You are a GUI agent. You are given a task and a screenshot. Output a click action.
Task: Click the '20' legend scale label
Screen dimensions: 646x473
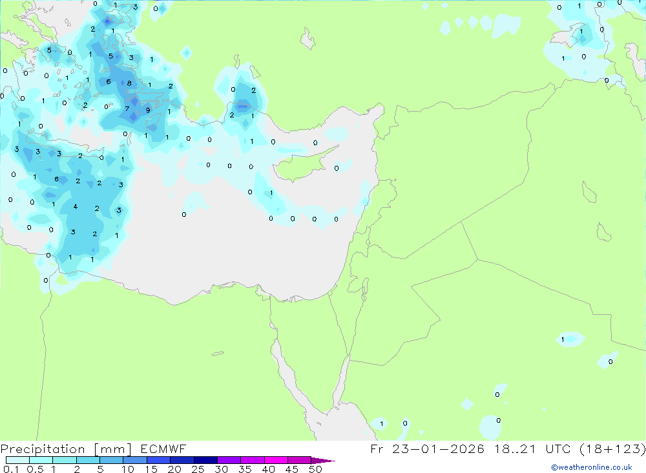tap(174, 469)
